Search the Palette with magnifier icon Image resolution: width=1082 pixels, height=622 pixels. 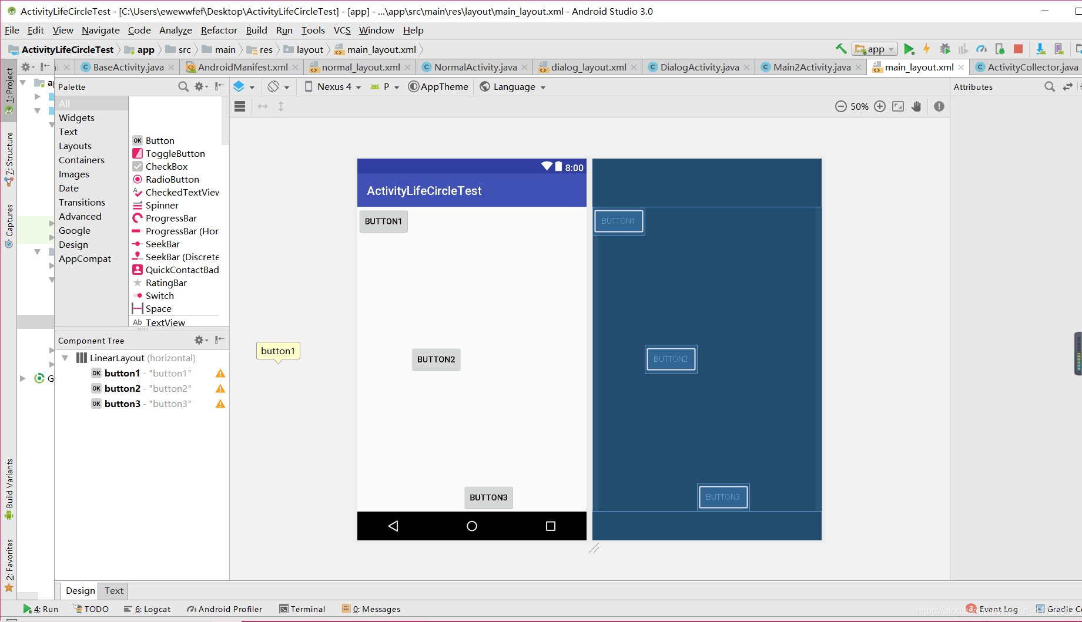click(x=183, y=87)
